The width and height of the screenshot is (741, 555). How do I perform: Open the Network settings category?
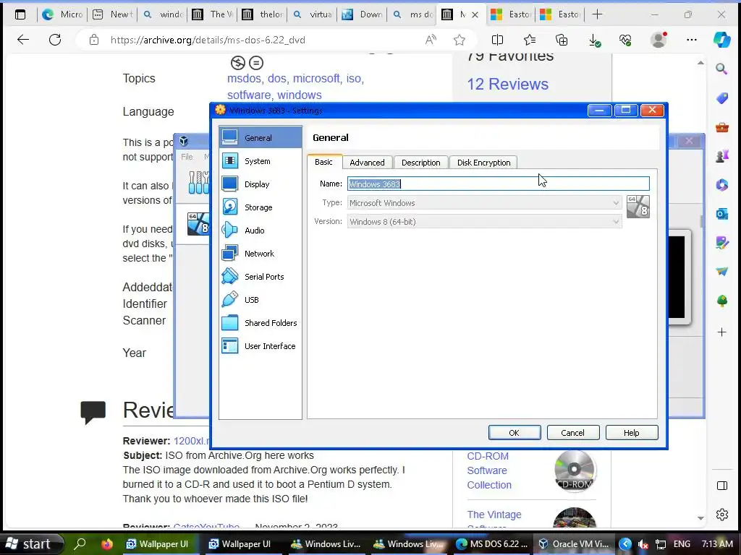[x=260, y=254]
